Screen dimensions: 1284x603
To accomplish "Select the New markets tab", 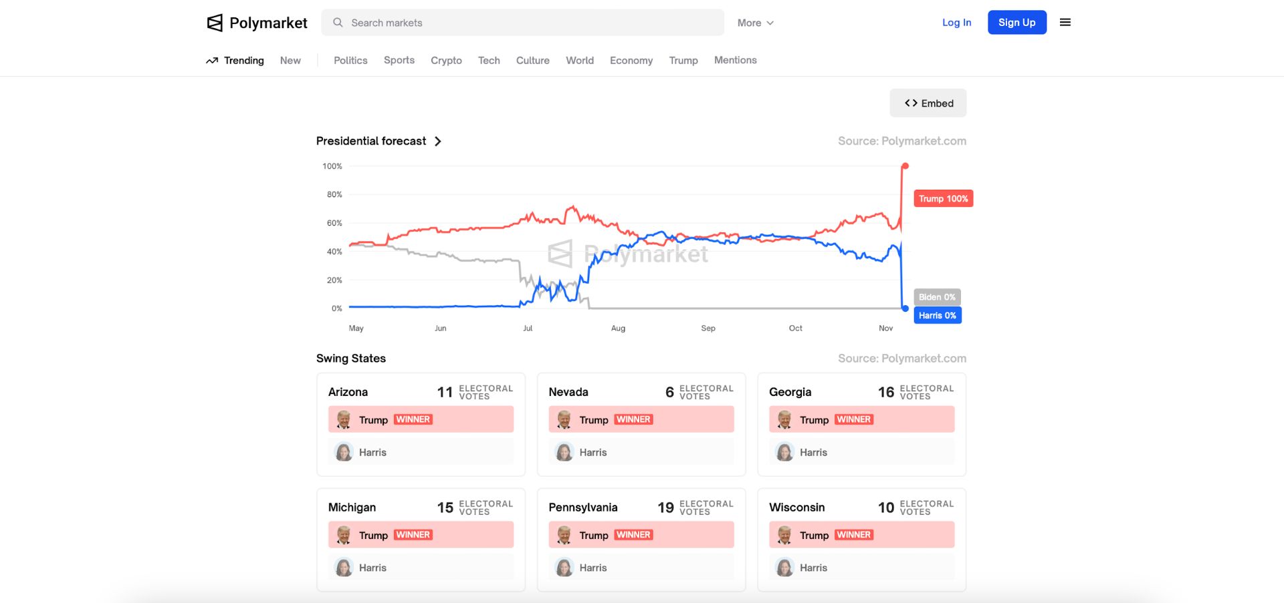I will [290, 60].
